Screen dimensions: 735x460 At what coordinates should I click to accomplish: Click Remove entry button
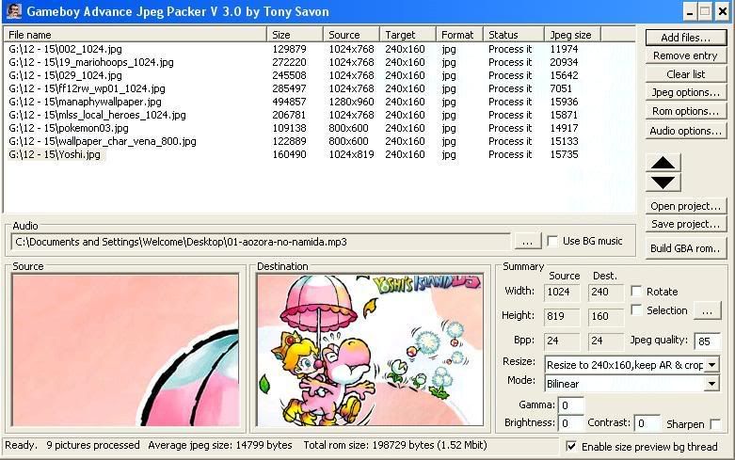click(x=685, y=56)
